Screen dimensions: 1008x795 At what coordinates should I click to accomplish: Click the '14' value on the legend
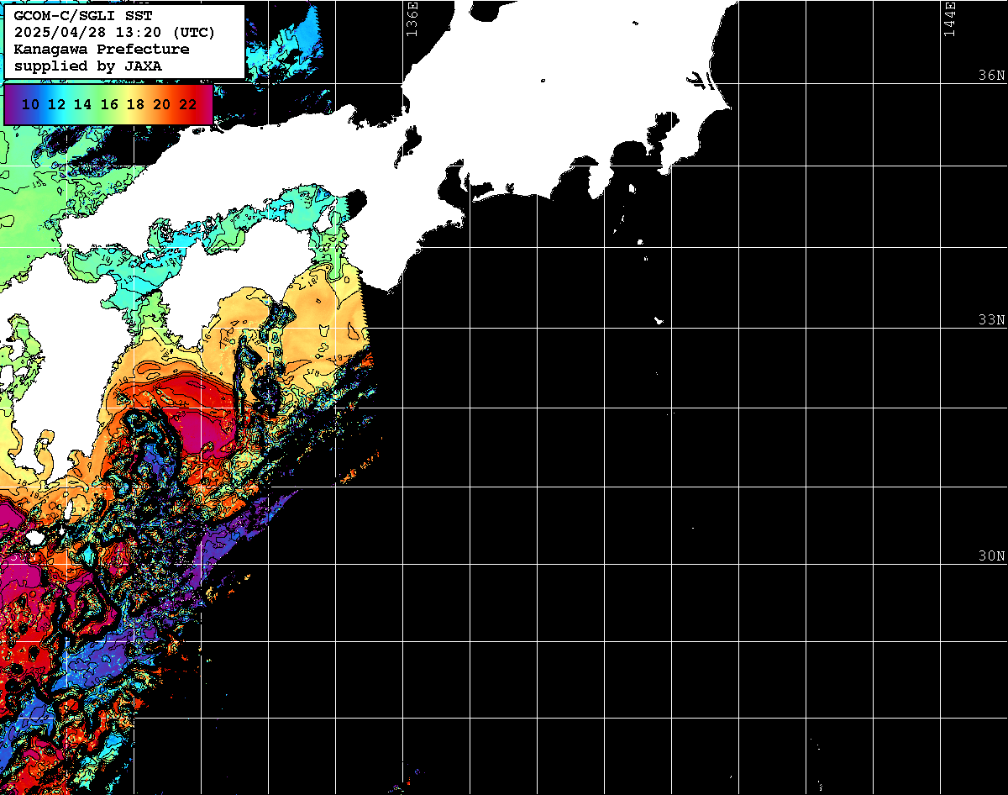coord(82,105)
